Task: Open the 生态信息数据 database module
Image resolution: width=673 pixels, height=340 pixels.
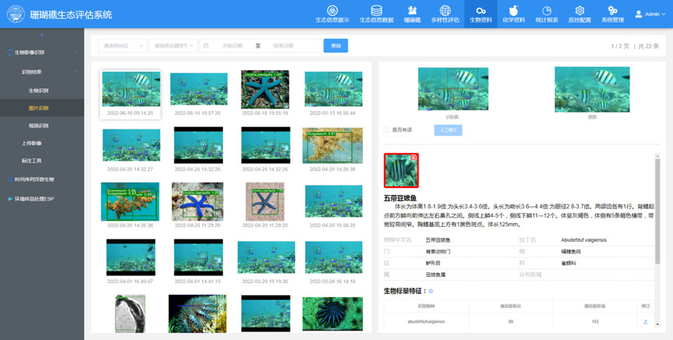Action: coord(376,14)
